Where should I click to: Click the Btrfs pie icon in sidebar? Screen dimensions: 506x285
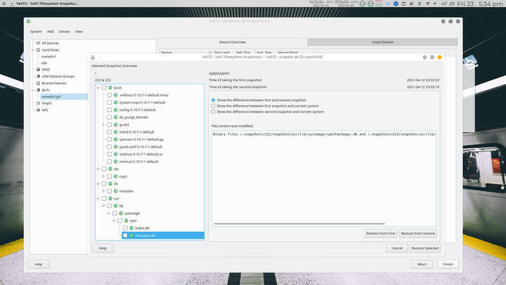click(x=38, y=90)
